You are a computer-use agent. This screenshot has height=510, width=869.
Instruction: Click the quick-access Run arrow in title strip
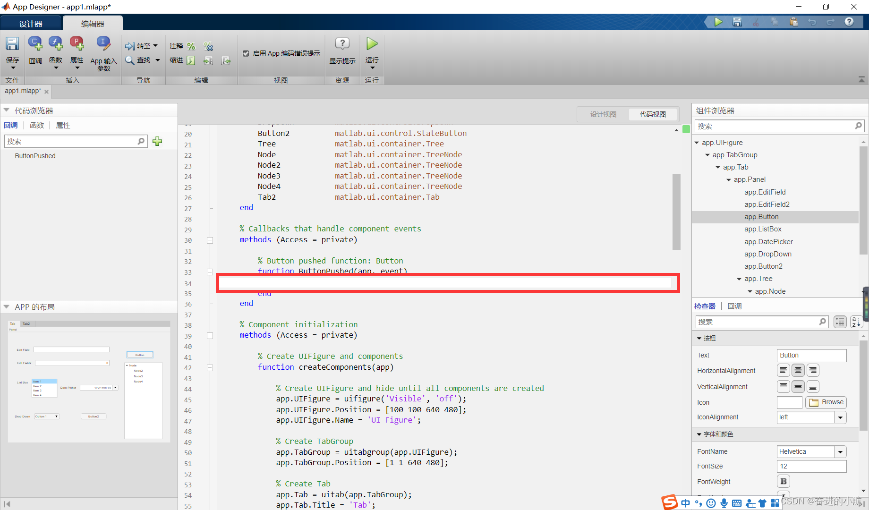coord(718,22)
